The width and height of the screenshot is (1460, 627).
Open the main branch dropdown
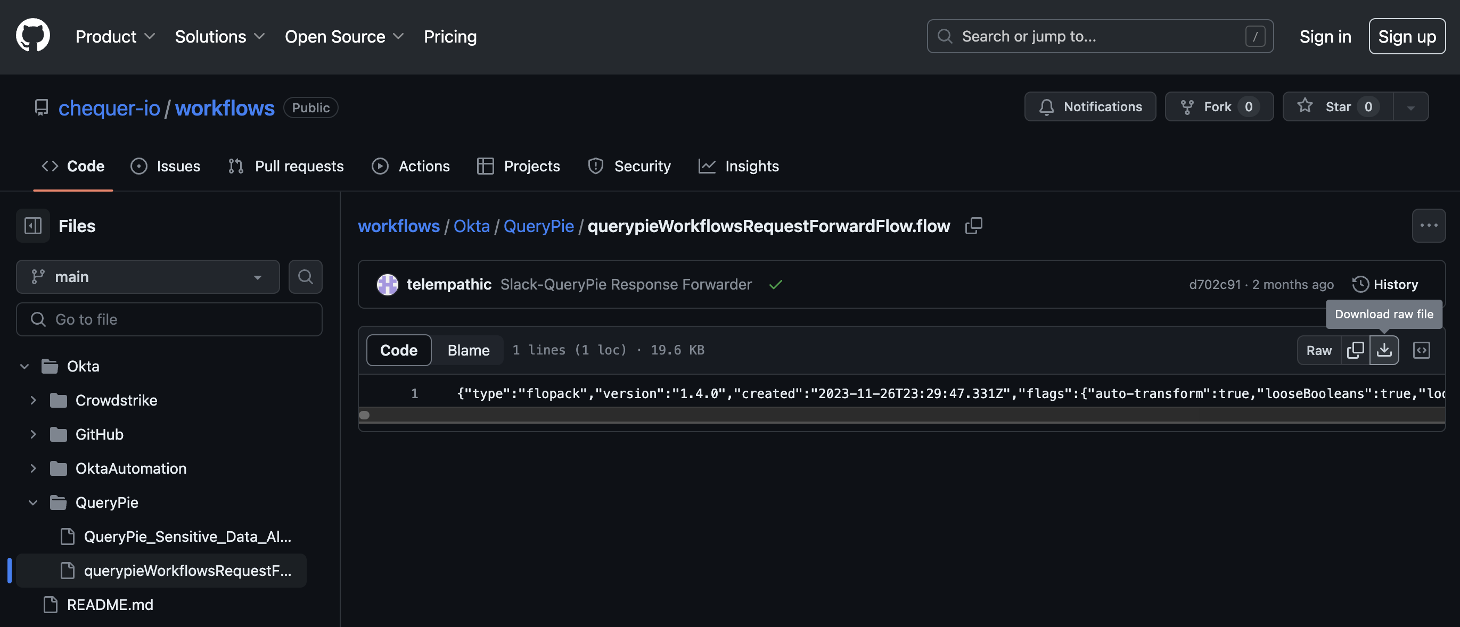(x=147, y=276)
